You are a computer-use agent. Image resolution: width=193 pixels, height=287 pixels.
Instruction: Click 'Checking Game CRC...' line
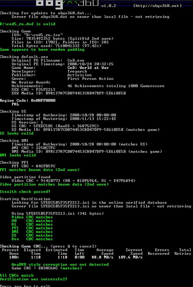[48, 246]
